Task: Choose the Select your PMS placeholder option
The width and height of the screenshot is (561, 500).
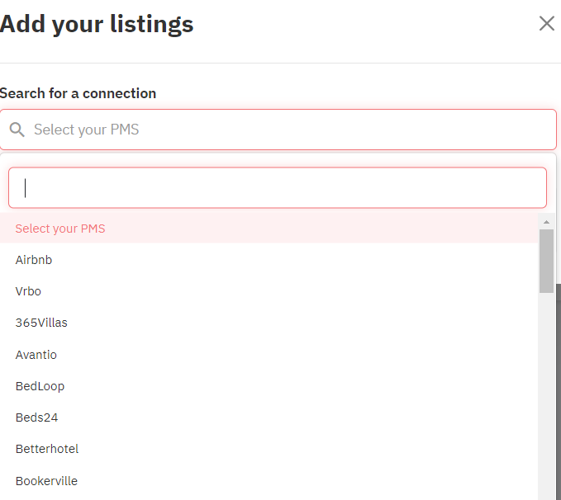Action: click(269, 229)
